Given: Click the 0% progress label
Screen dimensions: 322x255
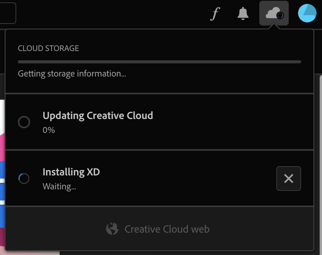Looking at the screenshot, I should tap(49, 130).
